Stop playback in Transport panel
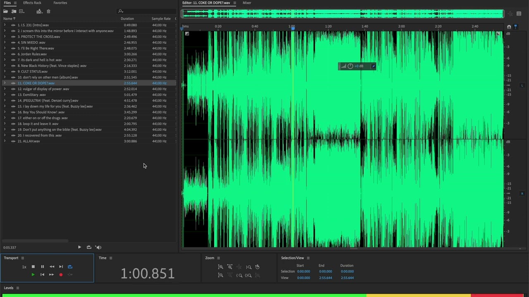529x297 pixels. [x=33, y=266]
